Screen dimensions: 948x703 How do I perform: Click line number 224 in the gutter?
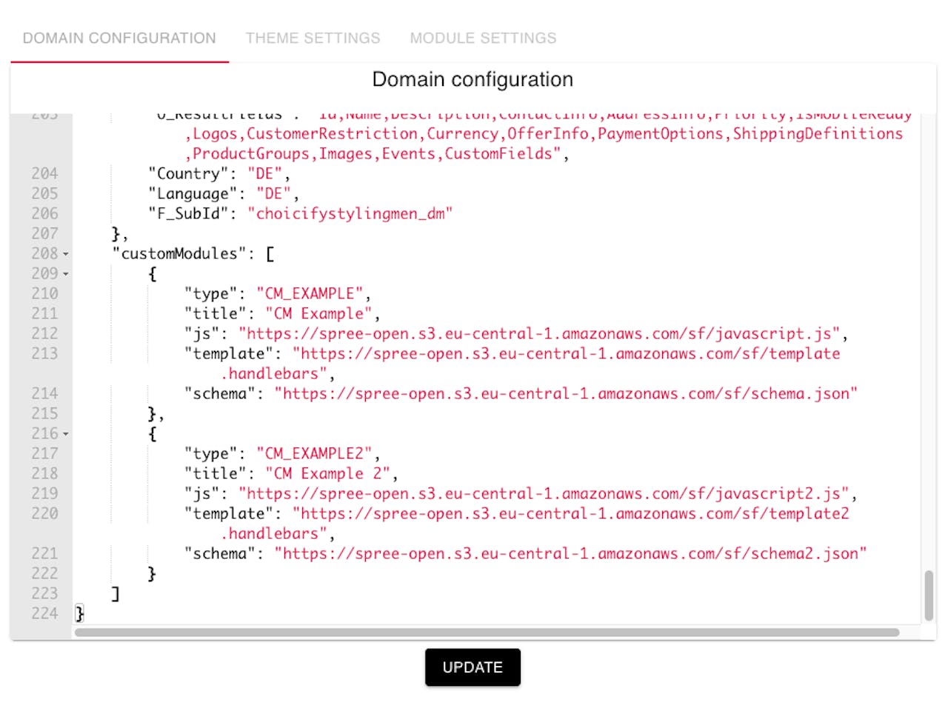[x=44, y=613]
